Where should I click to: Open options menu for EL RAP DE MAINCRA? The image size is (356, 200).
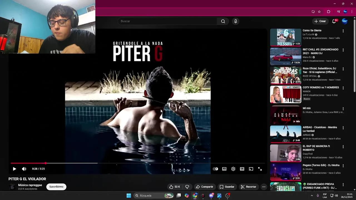point(343,147)
